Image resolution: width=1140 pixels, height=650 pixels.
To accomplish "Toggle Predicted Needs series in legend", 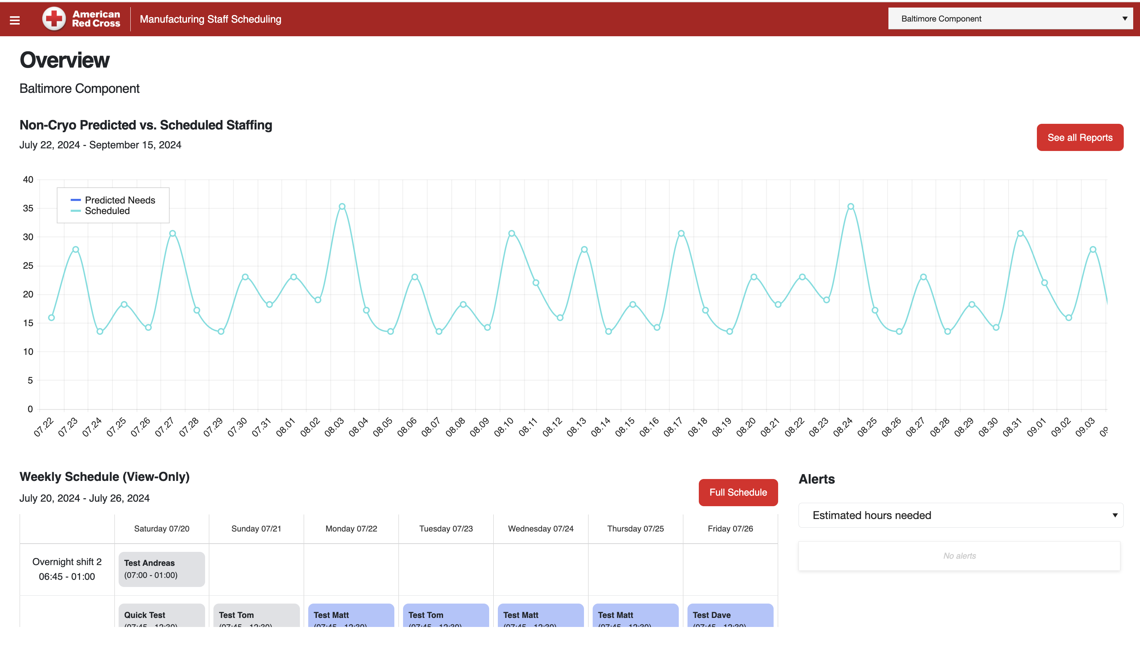I will (x=120, y=200).
